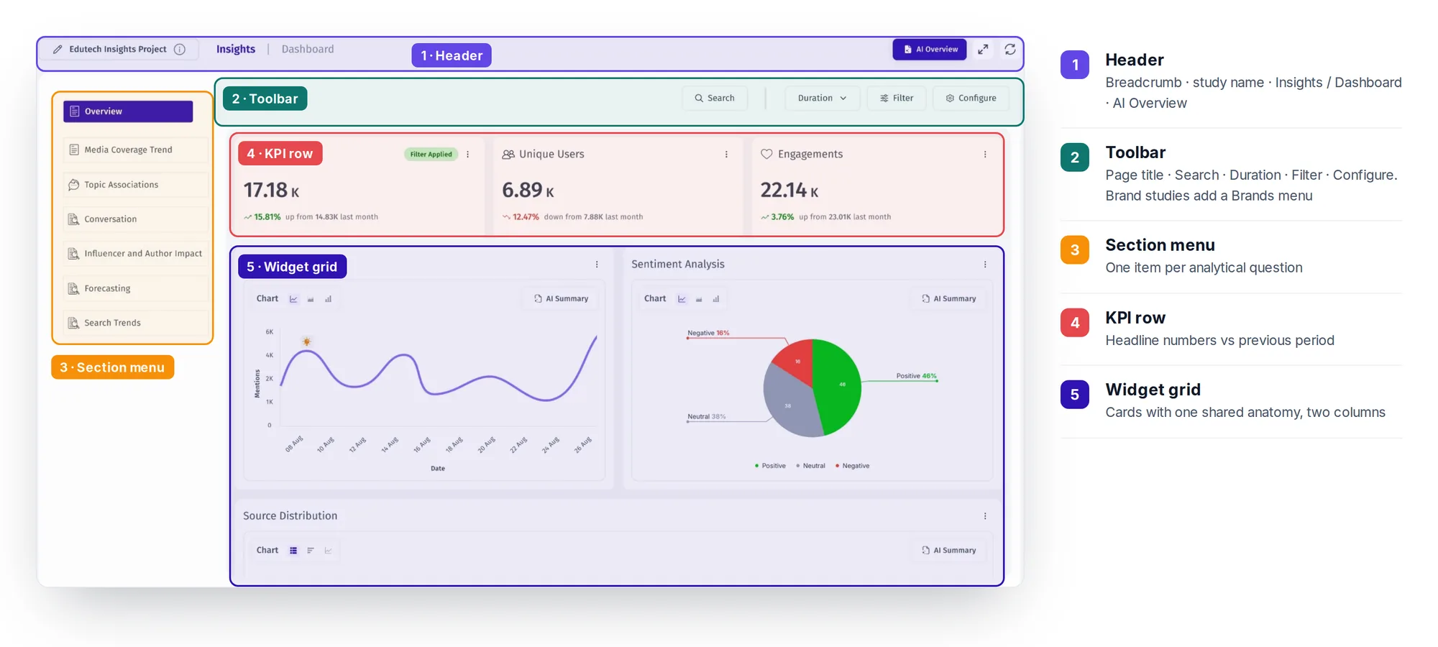Open the Forecasting section
1438x647 pixels.
pos(136,288)
